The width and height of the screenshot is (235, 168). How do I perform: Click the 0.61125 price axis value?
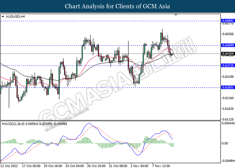coord(228,119)
